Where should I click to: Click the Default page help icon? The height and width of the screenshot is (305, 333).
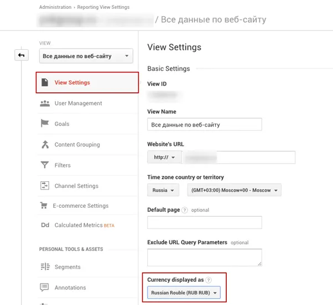[185, 210]
